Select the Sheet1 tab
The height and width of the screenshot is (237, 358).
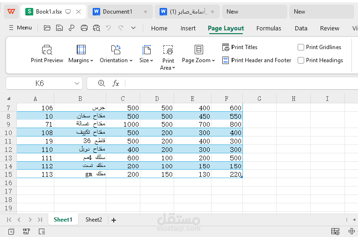(x=63, y=219)
